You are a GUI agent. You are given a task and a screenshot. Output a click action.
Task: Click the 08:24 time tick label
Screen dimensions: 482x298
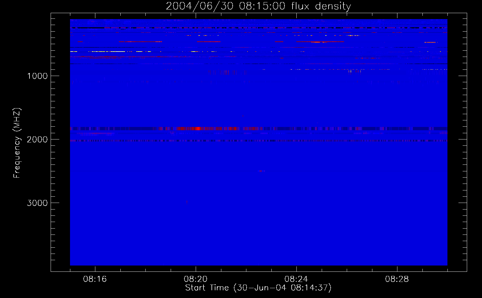coord(296,279)
